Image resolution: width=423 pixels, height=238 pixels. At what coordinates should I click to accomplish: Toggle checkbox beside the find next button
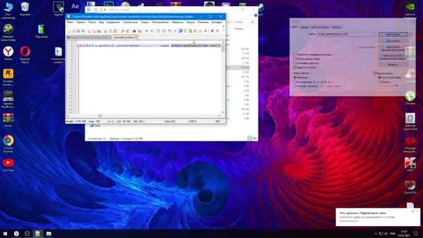[x=411, y=34]
